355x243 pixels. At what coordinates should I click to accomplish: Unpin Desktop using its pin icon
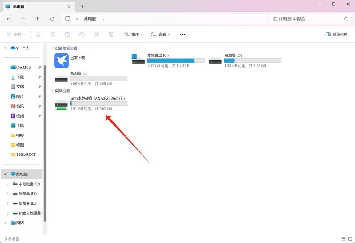pos(39,68)
